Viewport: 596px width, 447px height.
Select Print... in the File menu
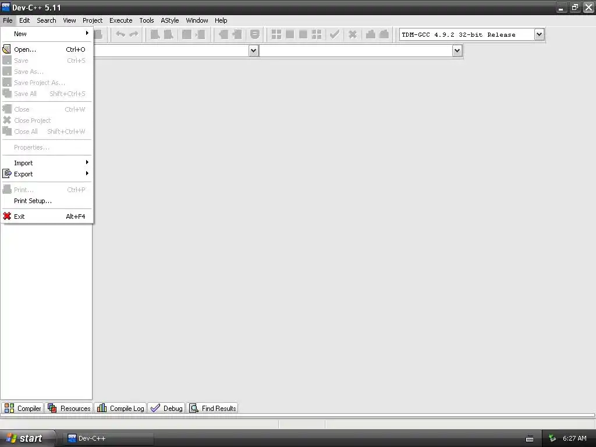point(47,190)
